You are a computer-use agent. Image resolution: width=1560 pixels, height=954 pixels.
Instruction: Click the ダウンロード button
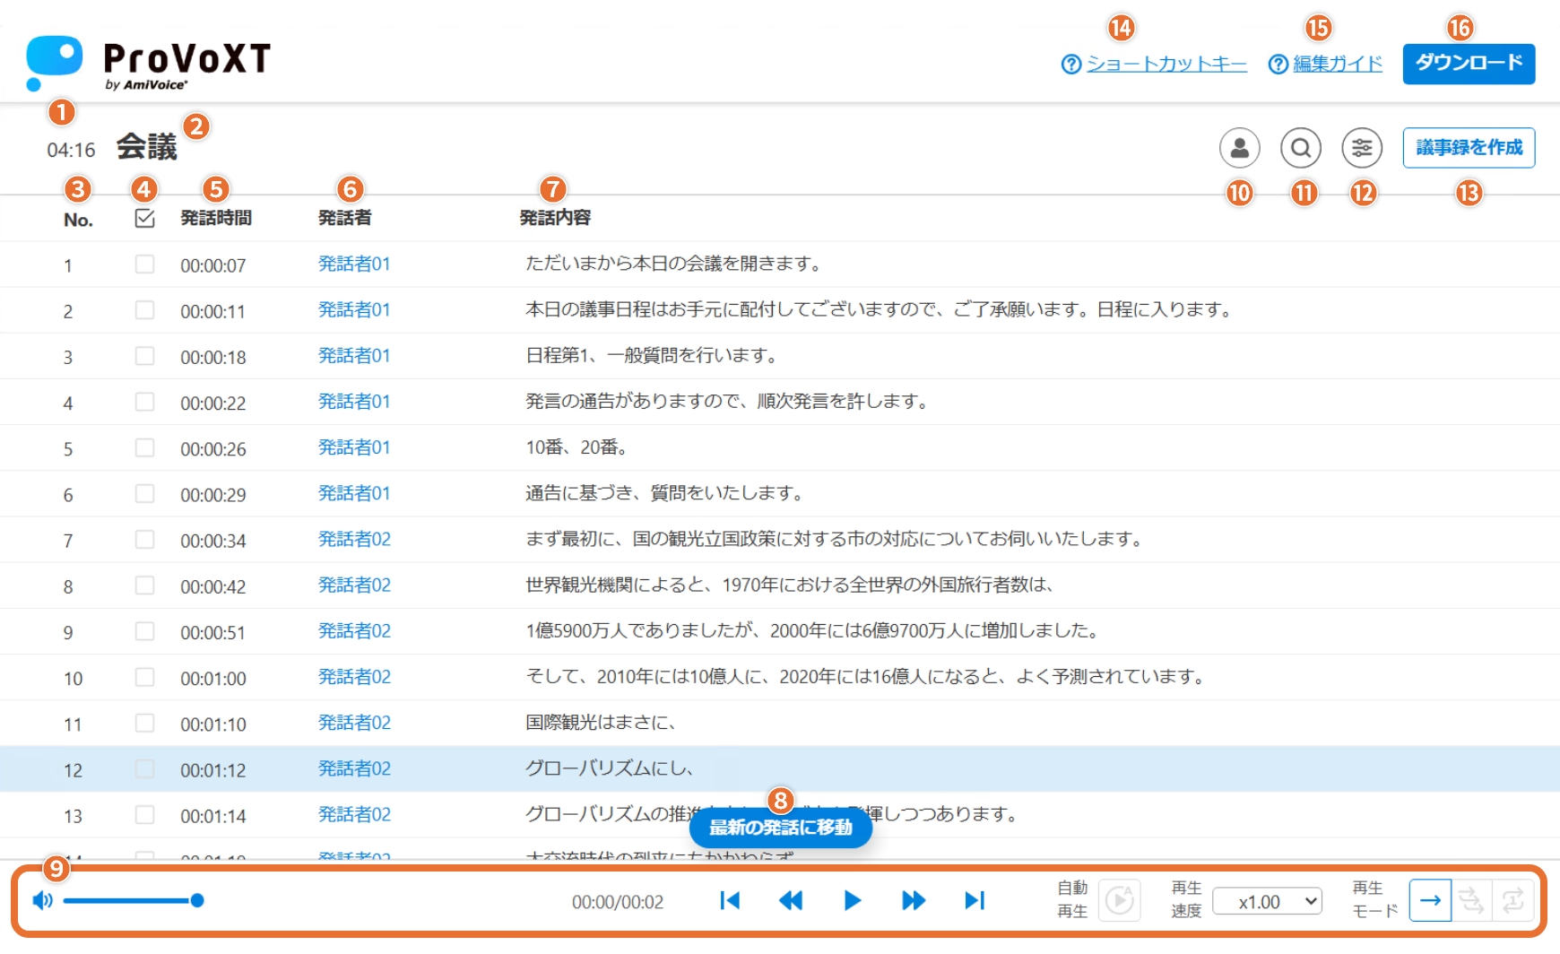click(1468, 64)
